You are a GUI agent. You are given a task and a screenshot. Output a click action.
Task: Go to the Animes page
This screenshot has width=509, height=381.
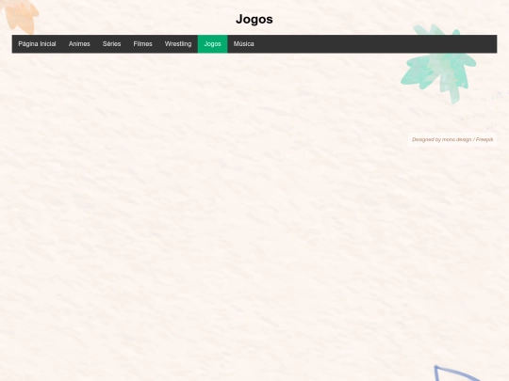tap(79, 43)
